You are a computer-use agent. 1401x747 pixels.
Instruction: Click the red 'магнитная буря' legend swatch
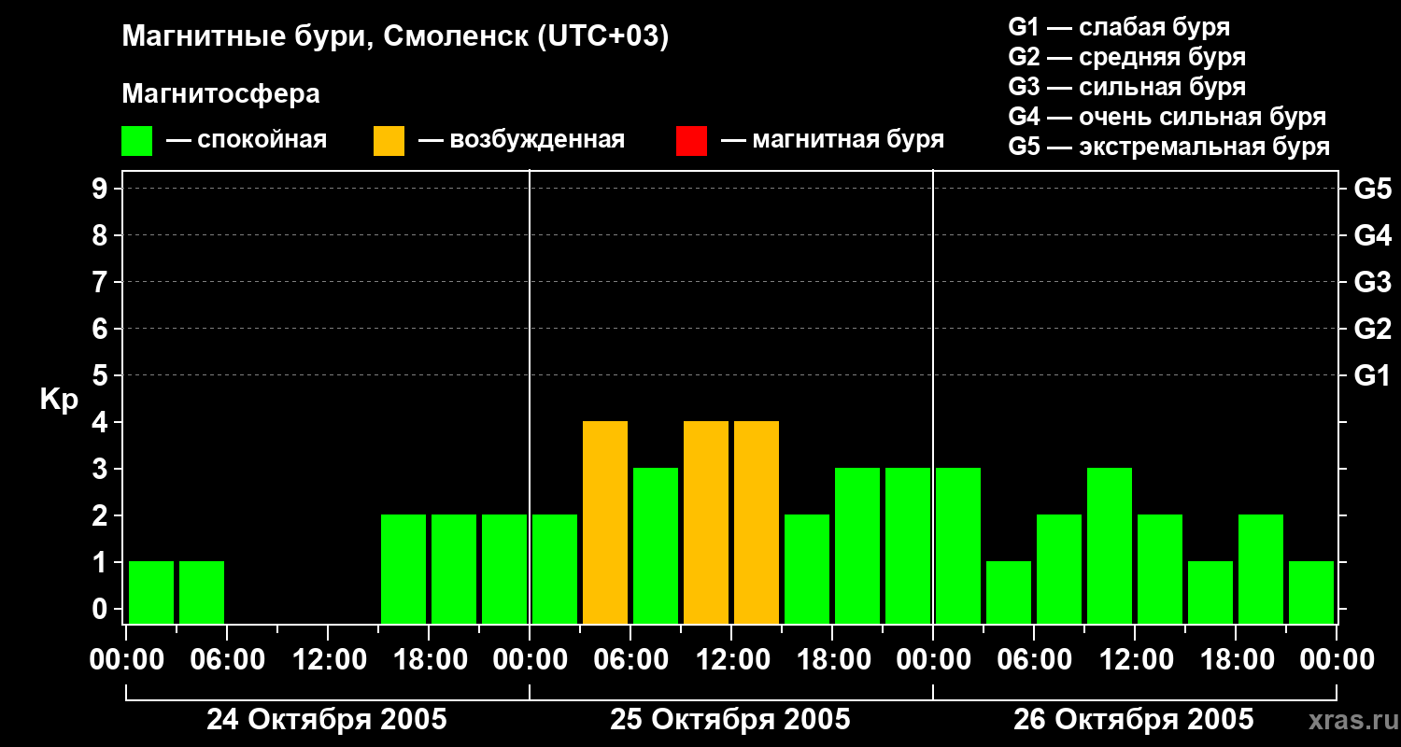(x=691, y=140)
